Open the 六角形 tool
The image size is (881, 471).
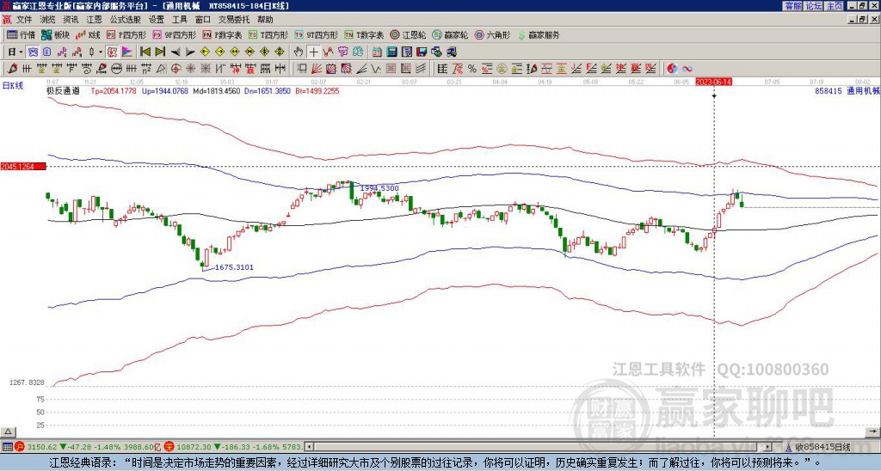point(492,34)
